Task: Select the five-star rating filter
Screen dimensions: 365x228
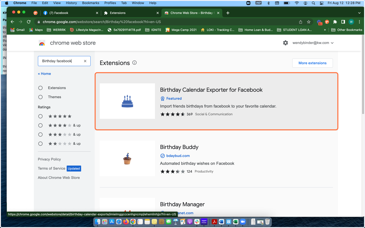Action: pos(40,116)
